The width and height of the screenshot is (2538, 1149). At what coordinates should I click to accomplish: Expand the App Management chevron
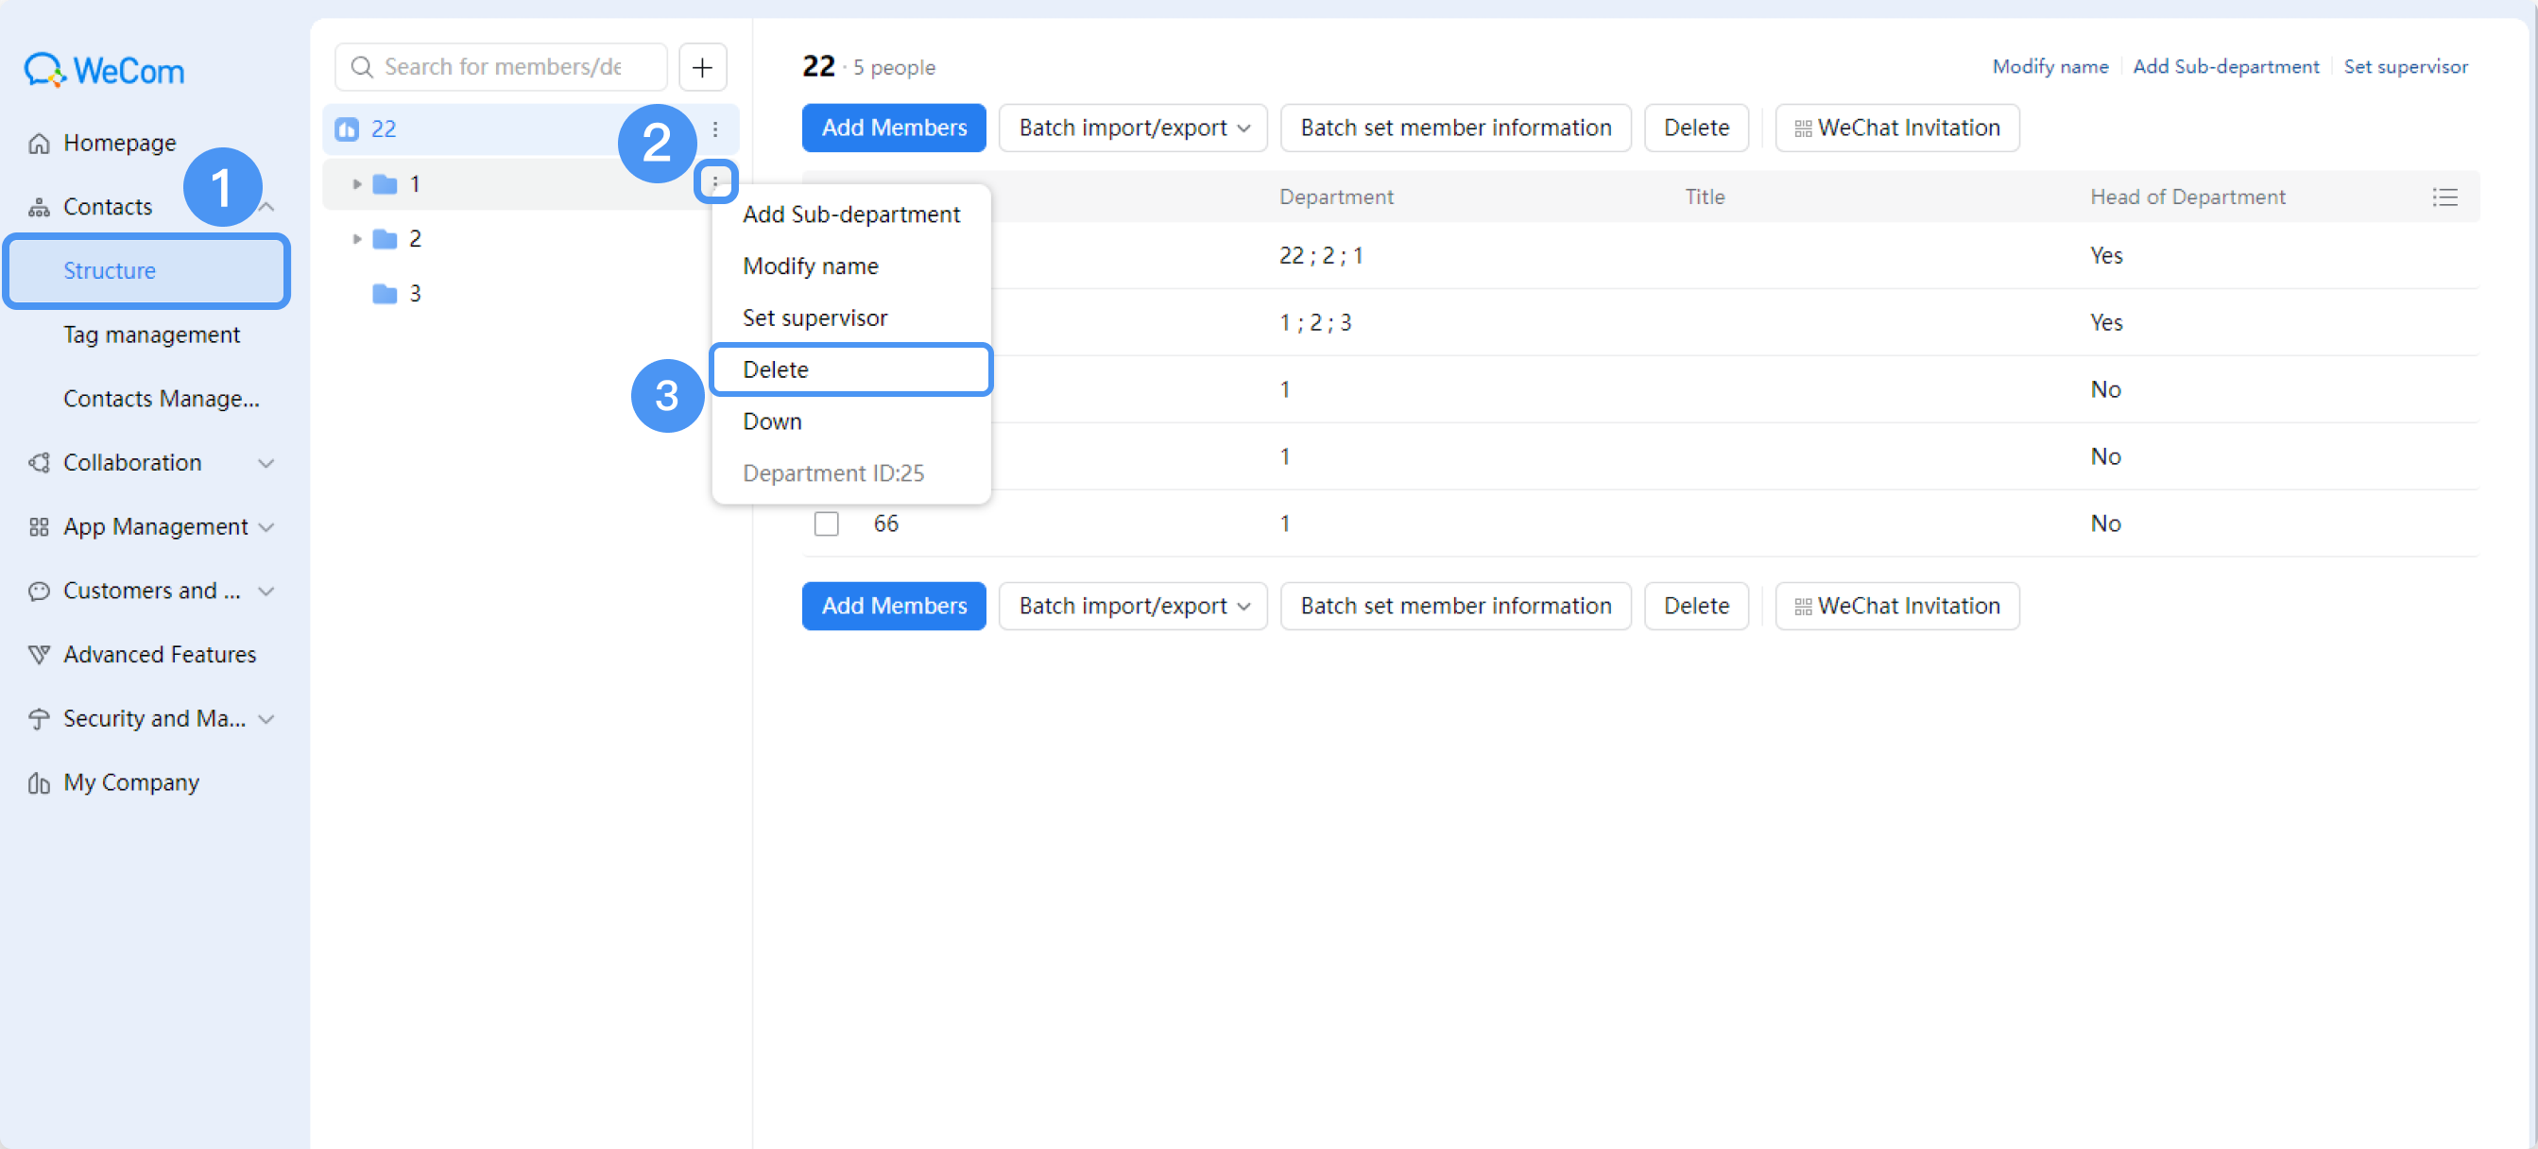coord(266,527)
